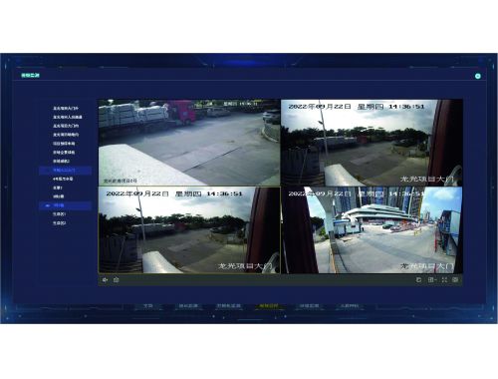Open the last bottom navigation tab
Screen dimensions: 498x379
(x=349, y=306)
